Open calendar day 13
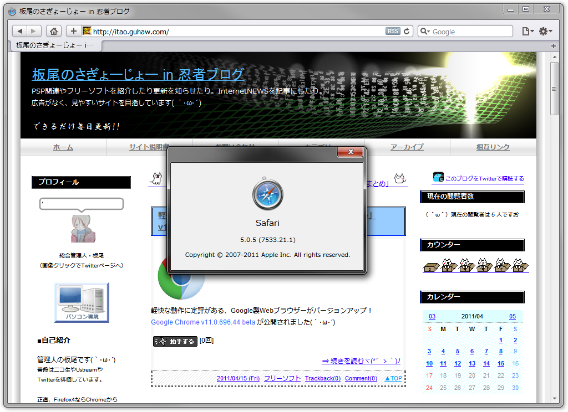Image resolution: width=568 pixels, height=412 pixels. pyautogui.click(x=472, y=363)
